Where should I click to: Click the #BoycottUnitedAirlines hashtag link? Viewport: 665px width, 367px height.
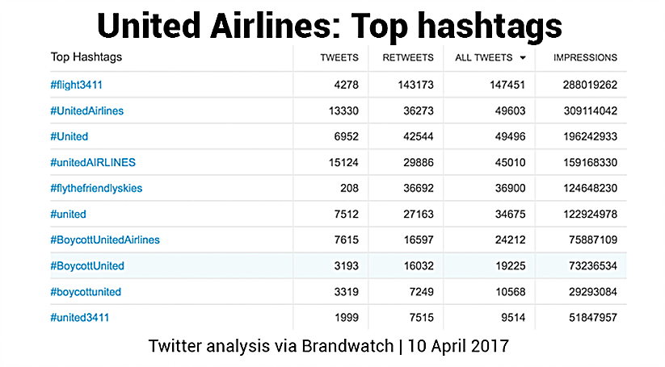(x=105, y=240)
